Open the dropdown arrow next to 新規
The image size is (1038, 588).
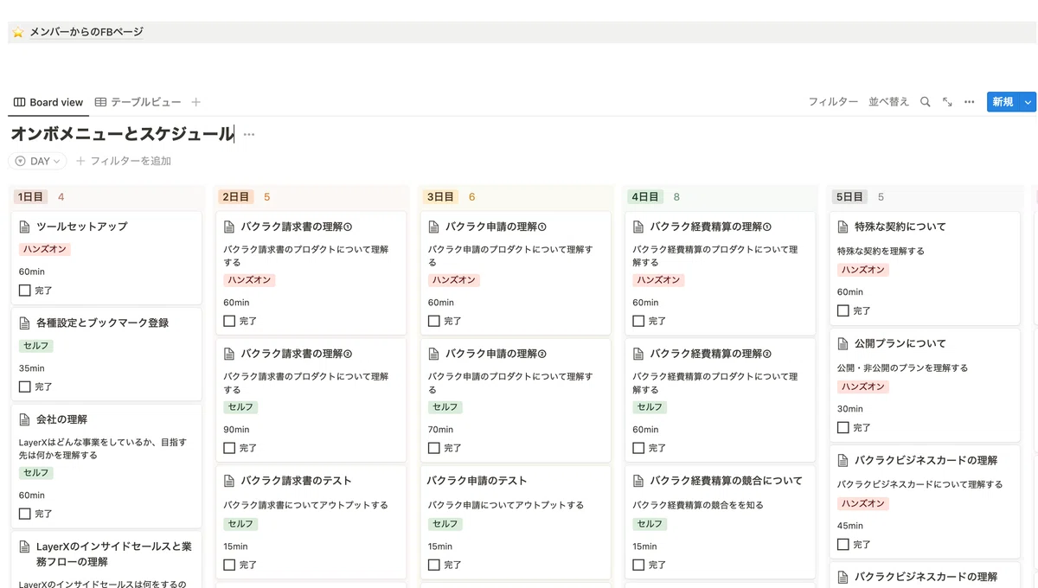point(1028,102)
